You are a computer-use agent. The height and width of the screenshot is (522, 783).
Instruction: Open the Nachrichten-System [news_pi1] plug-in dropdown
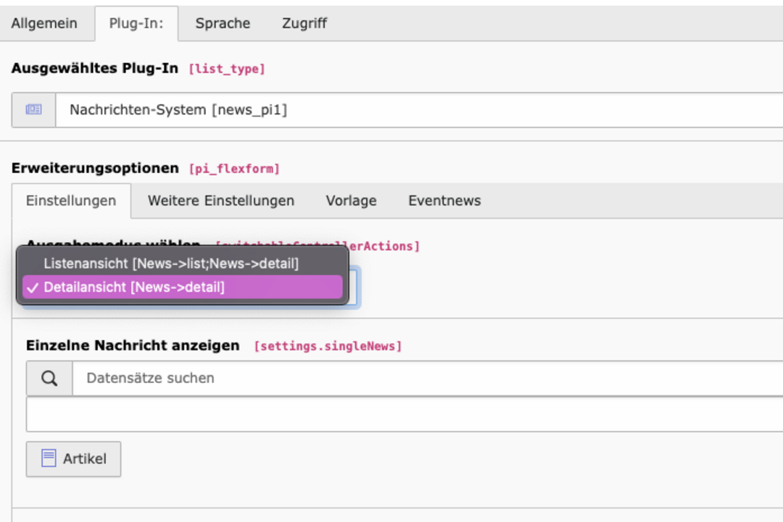[x=419, y=109]
